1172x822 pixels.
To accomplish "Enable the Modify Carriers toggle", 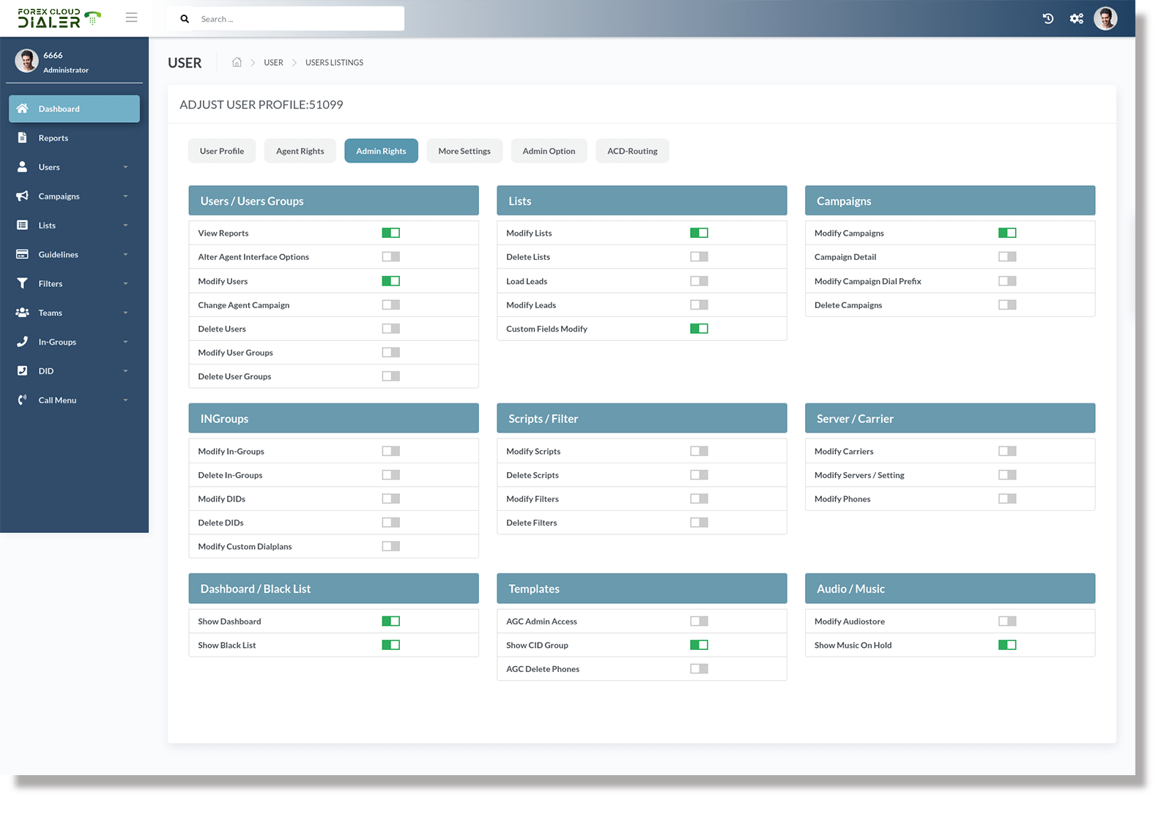I will pyautogui.click(x=1007, y=451).
